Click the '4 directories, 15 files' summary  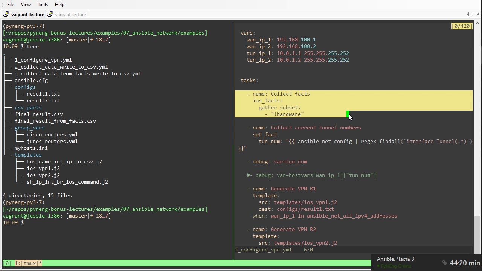pyautogui.click(x=37, y=195)
